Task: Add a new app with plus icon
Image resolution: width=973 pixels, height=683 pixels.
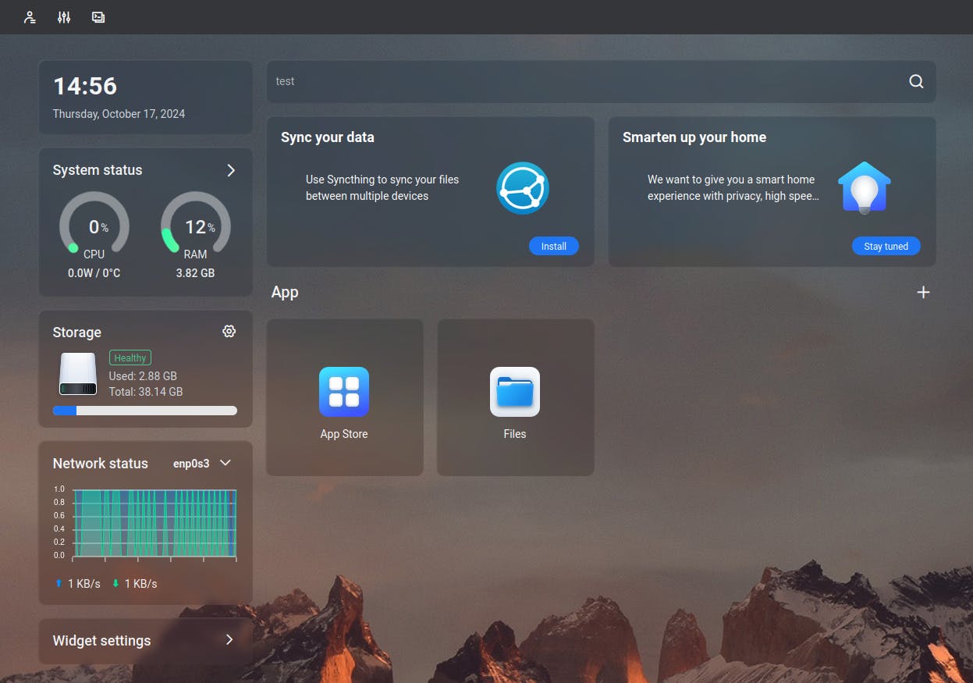Action: (923, 292)
